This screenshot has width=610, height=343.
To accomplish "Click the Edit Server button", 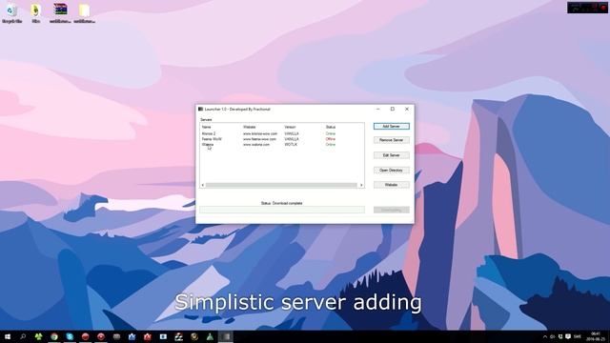I will click(x=392, y=155).
